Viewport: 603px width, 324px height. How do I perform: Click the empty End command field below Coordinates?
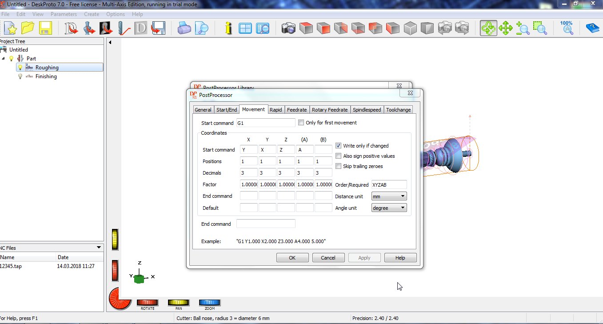click(x=266, y=224)
